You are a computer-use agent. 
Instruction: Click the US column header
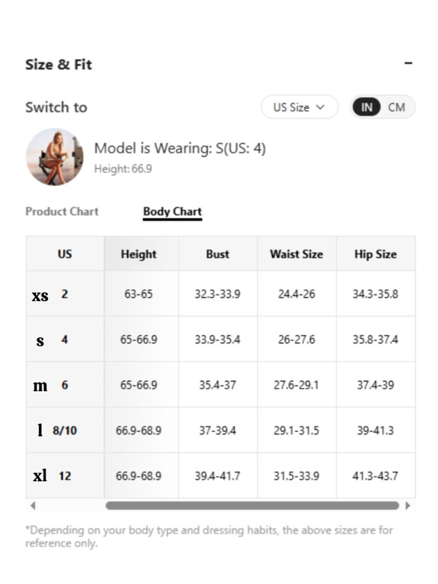pyautogui.click(x=65, y=254)
